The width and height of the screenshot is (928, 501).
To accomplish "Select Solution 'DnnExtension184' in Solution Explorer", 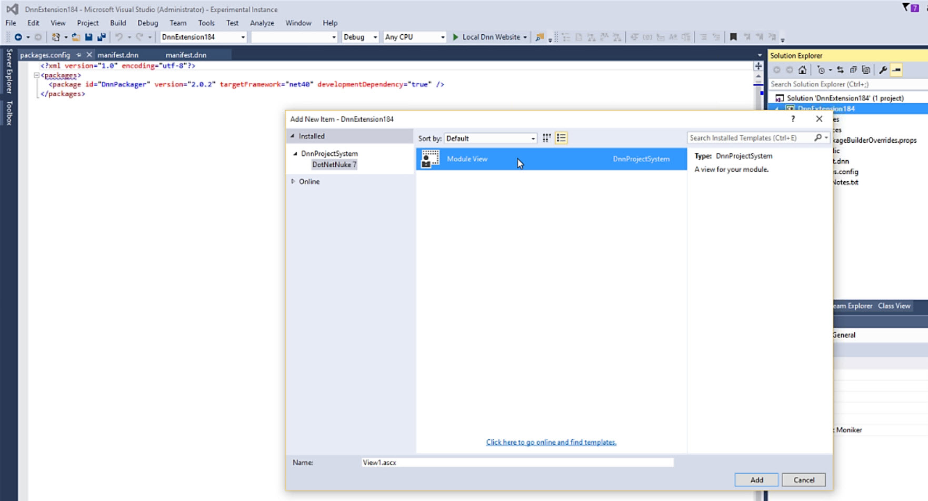I will (845, 98).
